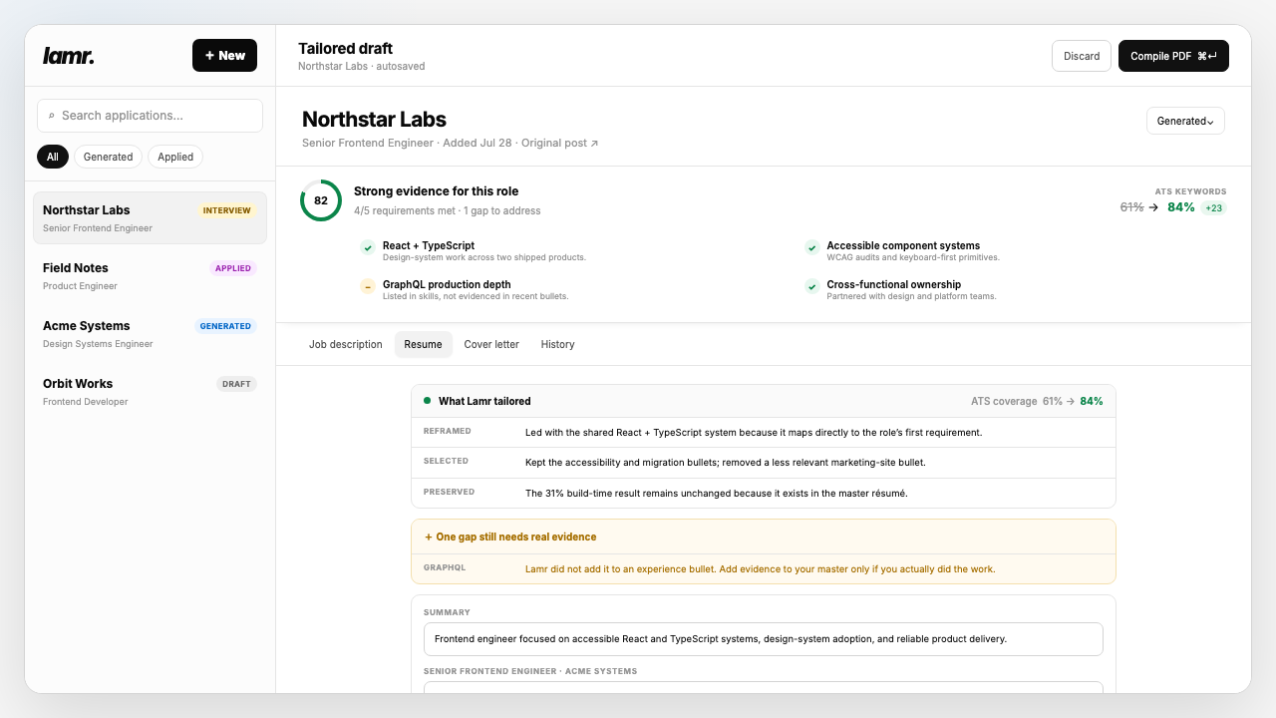The height and width of the screenshot is (718, 1276).
Task: Open the Field Notes application
Action: (x=150, y=275)
